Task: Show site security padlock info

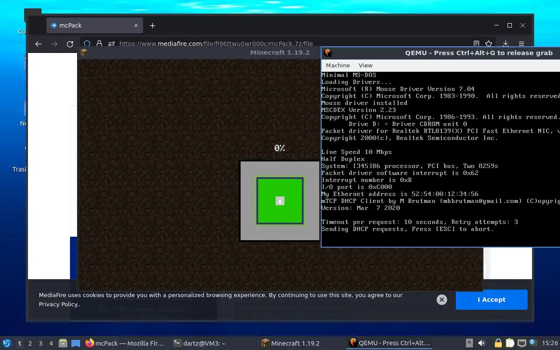Action: tap(99, 44)
